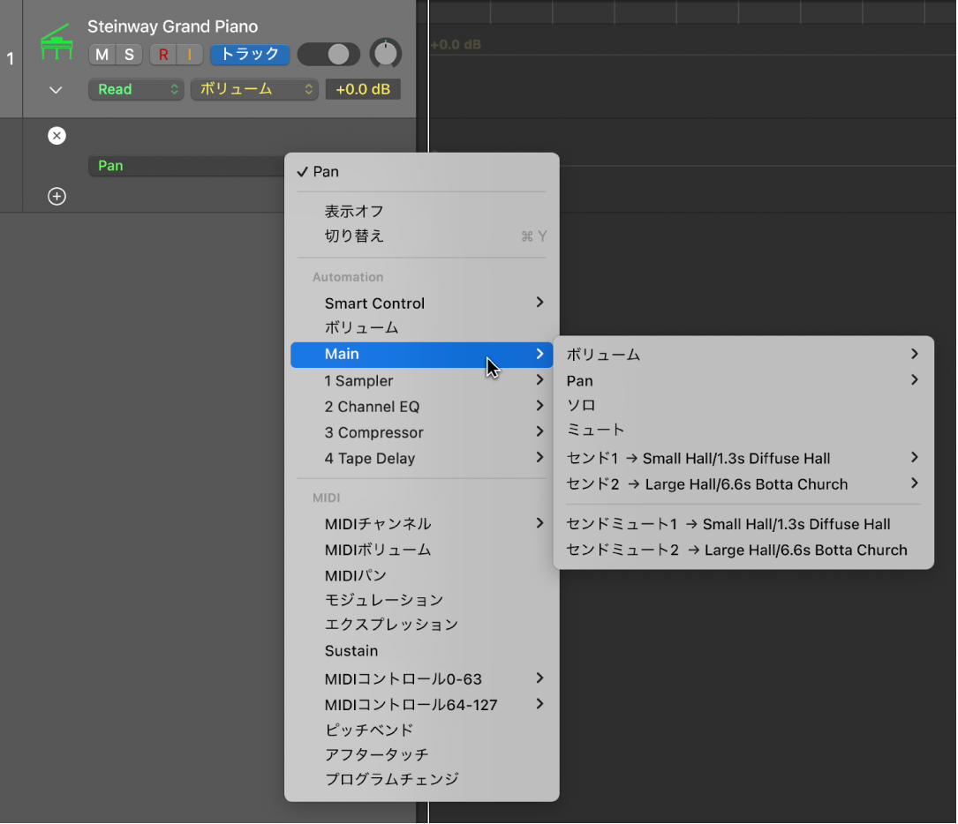
Task: Click the Pan automation lane parameter label
Action: pyautogui.click(x=109, y=166)
